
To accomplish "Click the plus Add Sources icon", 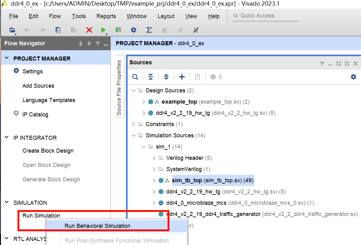I will click(182, 77).
